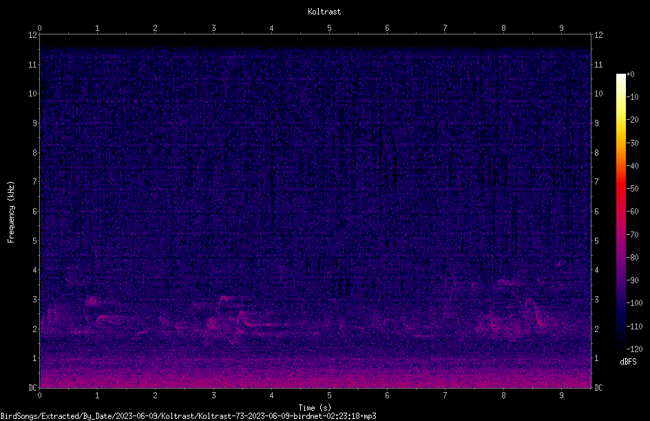650x421 pixels.
Task: Click the "-50" color scale label
Action: tap(632, 189)
